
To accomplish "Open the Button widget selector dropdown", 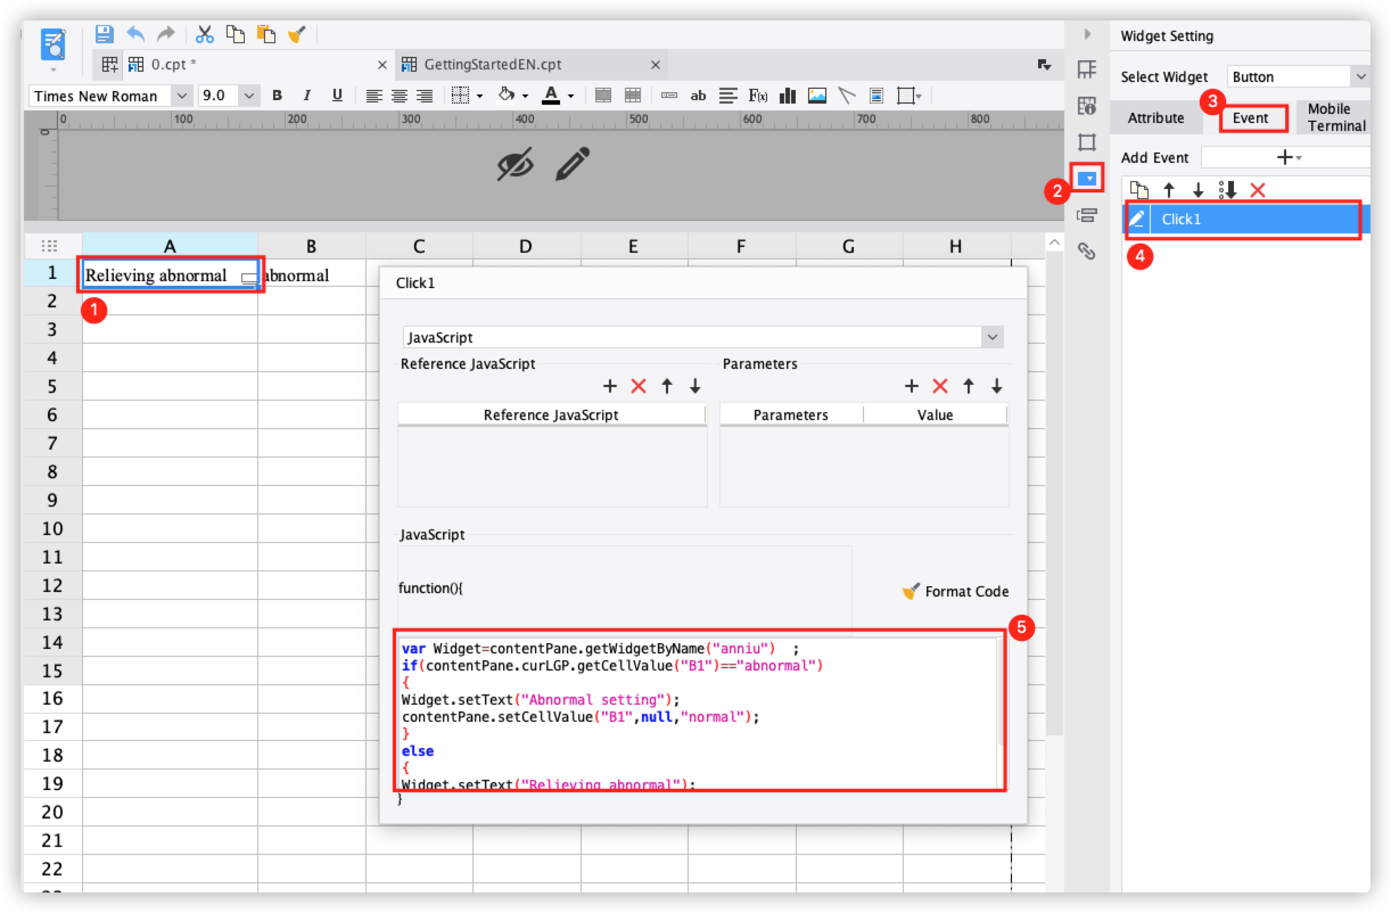I will 1362,76.
